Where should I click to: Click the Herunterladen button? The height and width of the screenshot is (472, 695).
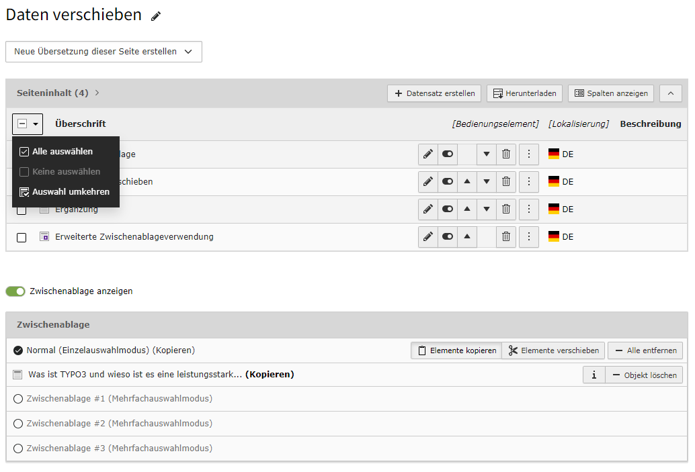coord(524,93)
